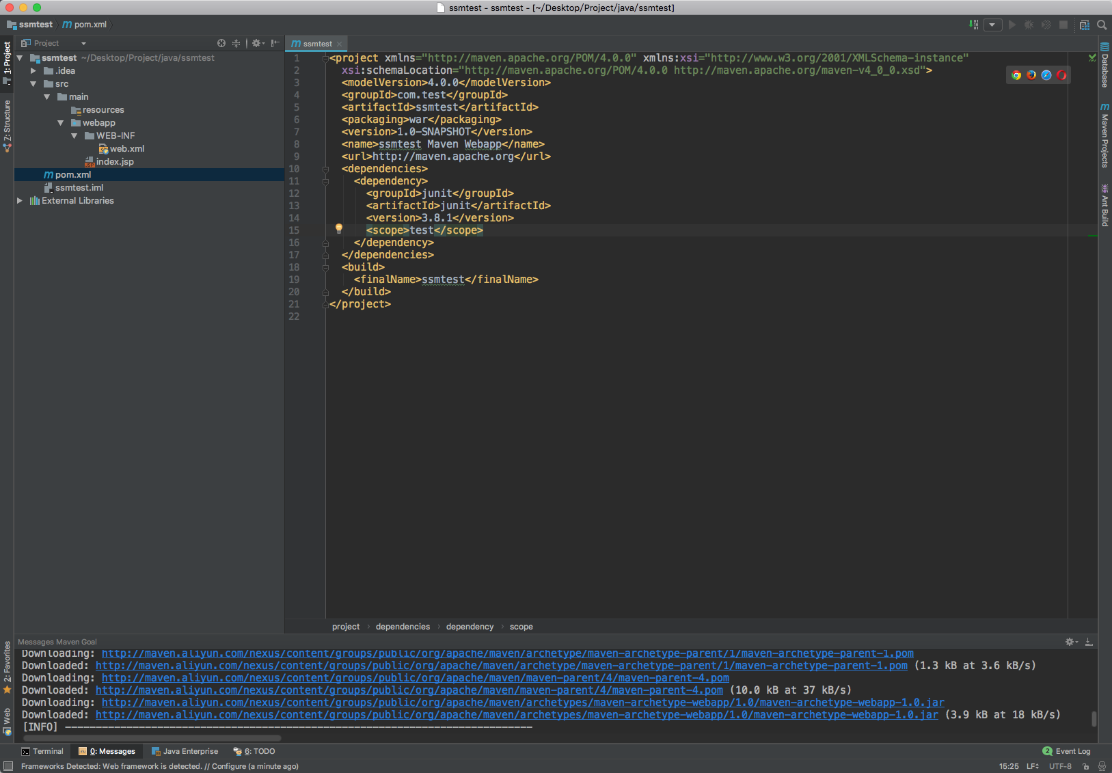Open the file in Firefox browser
1112x773 pixels.
pyautogui.click(x=1031, y=75)
